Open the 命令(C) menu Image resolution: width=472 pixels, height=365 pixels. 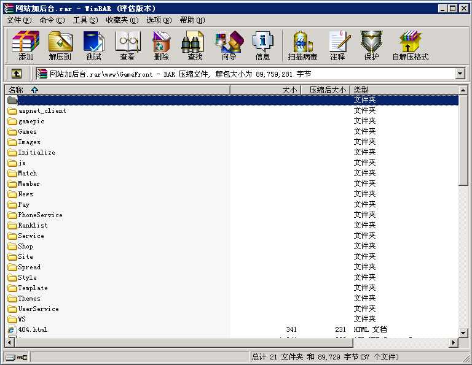tap(52, 20)
